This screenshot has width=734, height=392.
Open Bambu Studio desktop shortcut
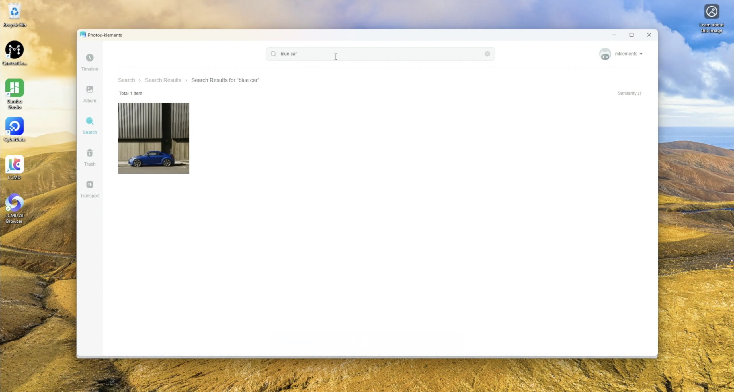pyautogui.click(x=14, y=93)
